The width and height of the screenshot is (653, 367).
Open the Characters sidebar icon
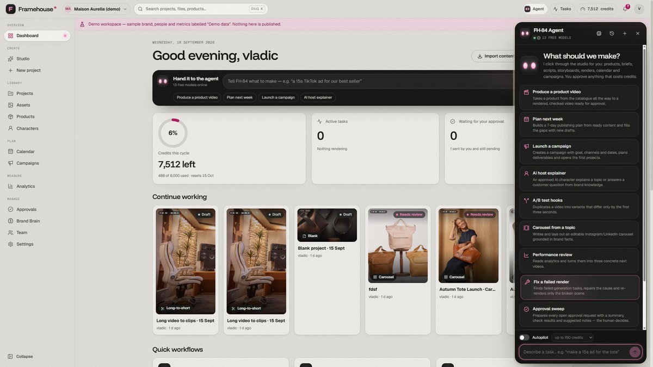click(x=10, y=128)
